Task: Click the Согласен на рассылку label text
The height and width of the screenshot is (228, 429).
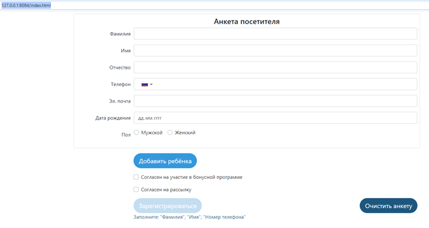Action: click(166, 189)
